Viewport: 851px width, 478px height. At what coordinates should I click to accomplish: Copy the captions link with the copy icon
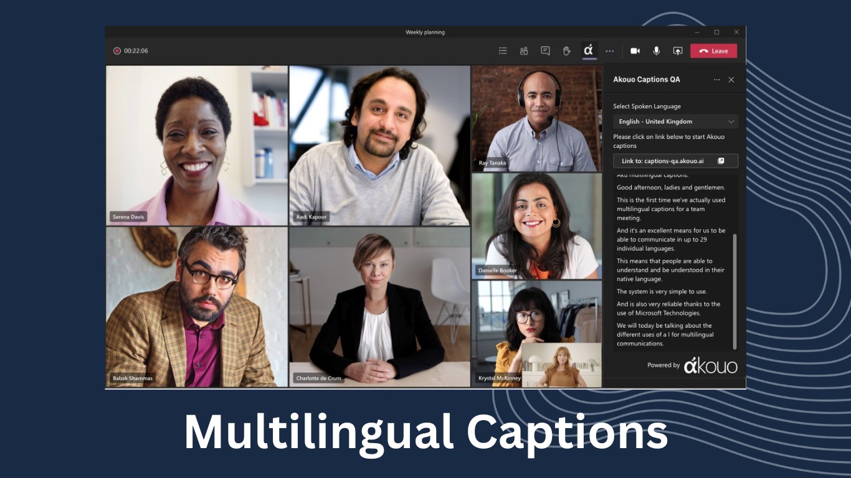point(721,161)
